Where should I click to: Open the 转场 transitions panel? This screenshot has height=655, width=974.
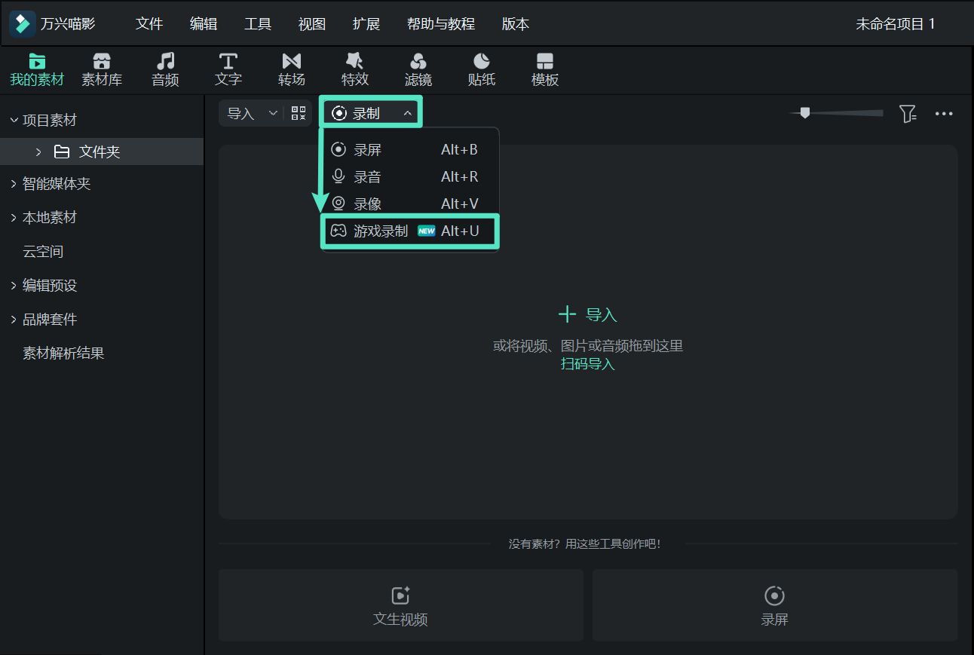pyautogui.click(x=292, y=70)
